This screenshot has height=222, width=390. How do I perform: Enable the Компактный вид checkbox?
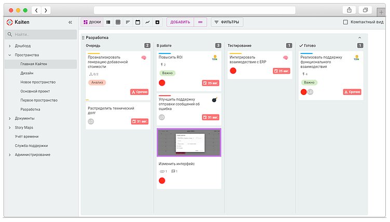coord(346,22)
